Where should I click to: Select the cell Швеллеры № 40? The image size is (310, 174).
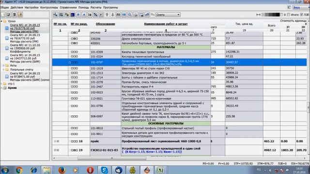pos(166,69)
